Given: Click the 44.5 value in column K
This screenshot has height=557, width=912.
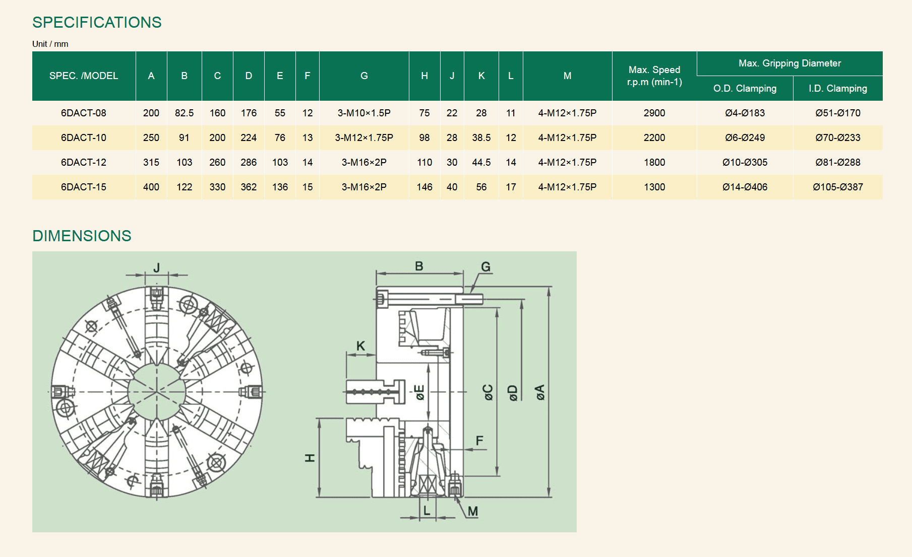Looking at the screenshot, I should tap(481, 162).
